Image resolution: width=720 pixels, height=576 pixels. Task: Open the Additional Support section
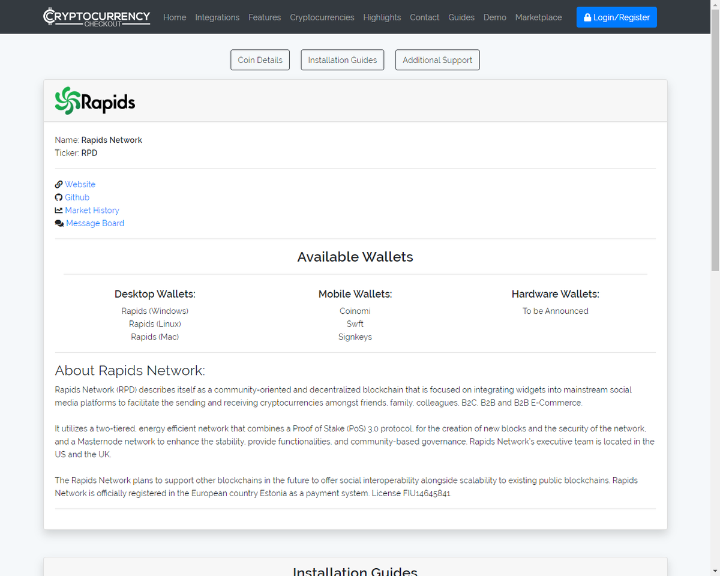pyautogui.click(x=437, y=59)
